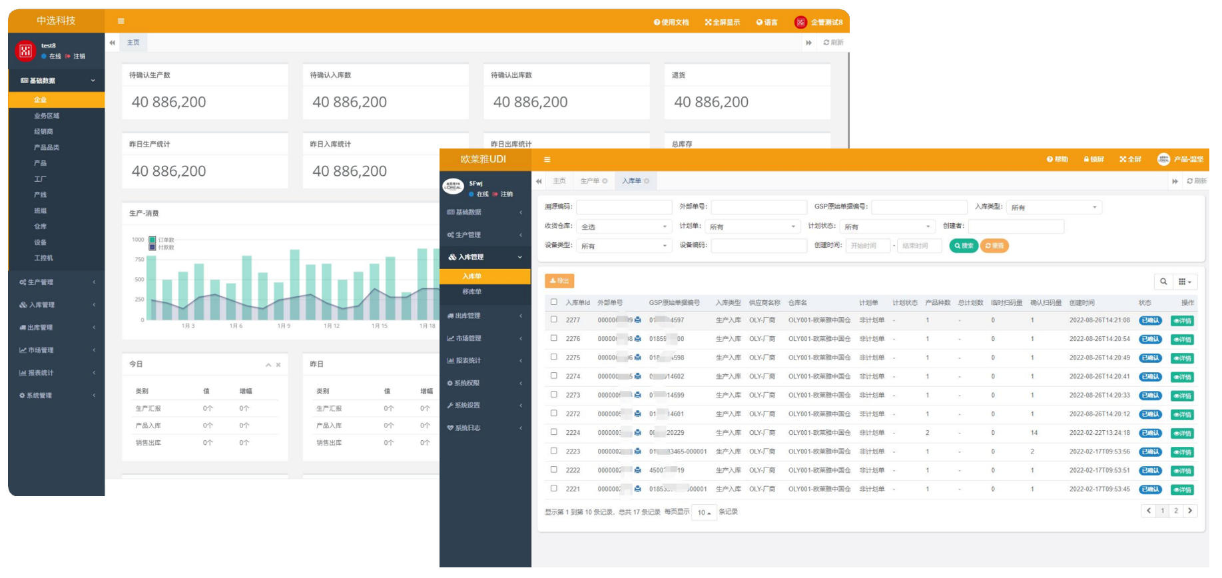The image size is (1222, 578).
Task: Close the 入库单 tab with its x icon
Action: pyautogui.click(x=647, y=181)
